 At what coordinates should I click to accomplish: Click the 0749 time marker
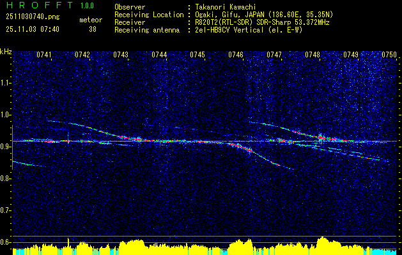pos(351,55)
